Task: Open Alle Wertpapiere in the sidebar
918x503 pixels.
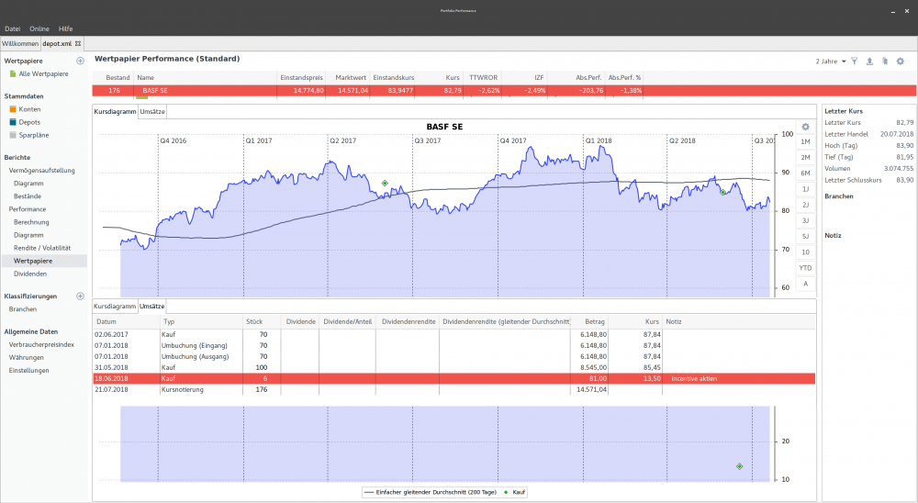Action: click(x=43, y=73)
